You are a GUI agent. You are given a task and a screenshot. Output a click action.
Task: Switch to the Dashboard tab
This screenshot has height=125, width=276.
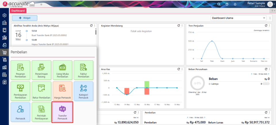click(18, 11)
